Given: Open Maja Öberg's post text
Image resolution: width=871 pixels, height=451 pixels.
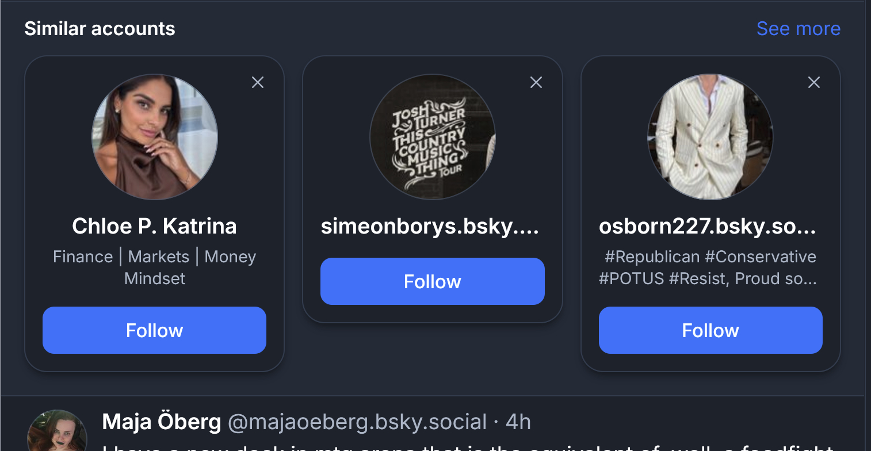Looking at the screenshot, I should [x=460, y=448].
